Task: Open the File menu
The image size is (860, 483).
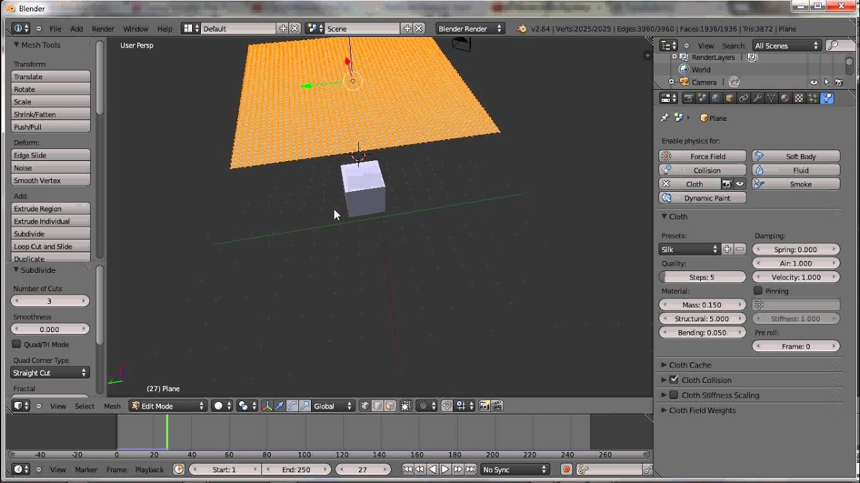Action: click(55, 29)
